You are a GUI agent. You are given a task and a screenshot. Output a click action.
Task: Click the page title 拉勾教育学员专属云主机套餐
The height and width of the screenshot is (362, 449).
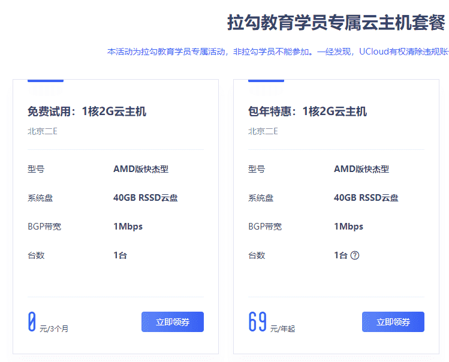click(x=336, y=23)
